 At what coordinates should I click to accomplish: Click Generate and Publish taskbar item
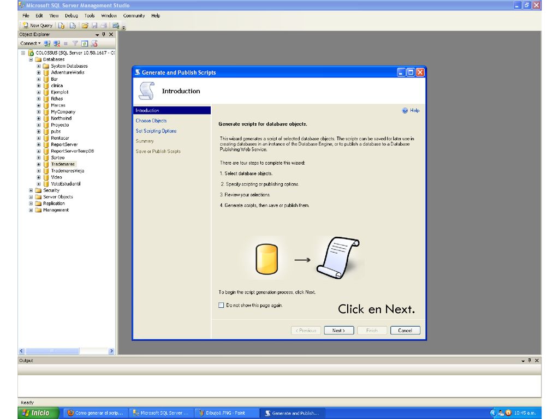(293, 413)
